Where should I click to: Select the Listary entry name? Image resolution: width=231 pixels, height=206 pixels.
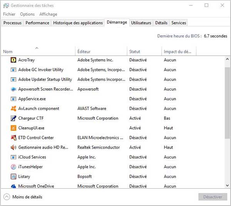(x=24, y=176)
